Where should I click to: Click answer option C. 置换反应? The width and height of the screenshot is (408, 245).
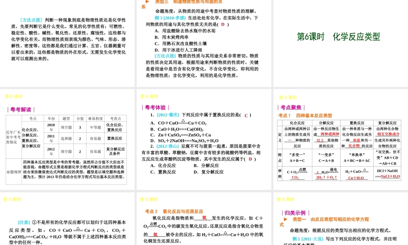point(163,172)
